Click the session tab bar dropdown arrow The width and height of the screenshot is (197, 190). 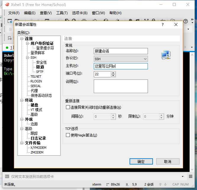coord(192,47)
